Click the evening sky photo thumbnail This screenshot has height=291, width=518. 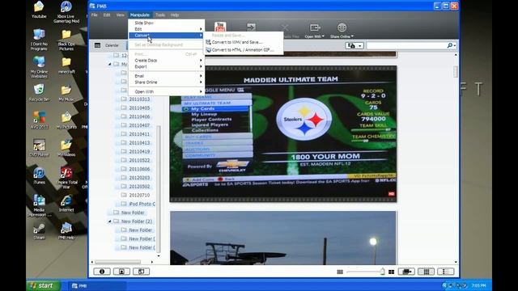[283, 238]
